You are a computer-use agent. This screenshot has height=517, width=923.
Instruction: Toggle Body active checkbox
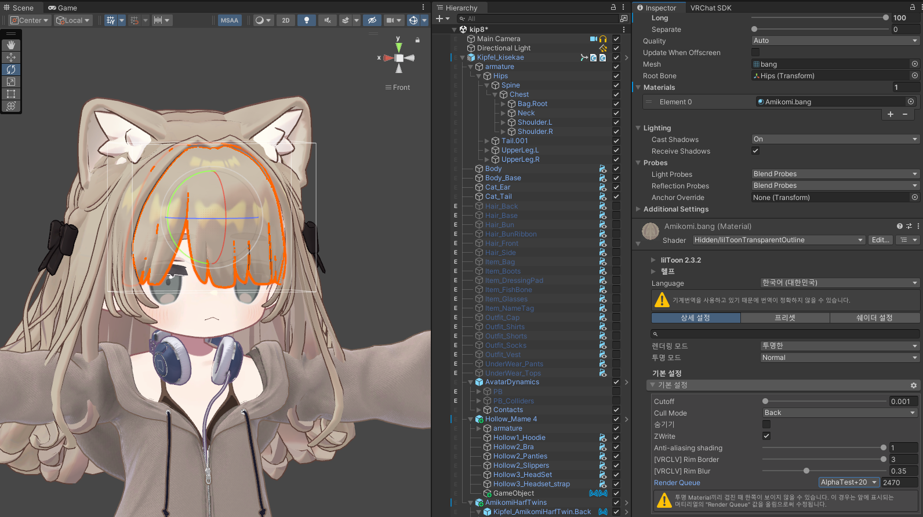tap(616, 169)
